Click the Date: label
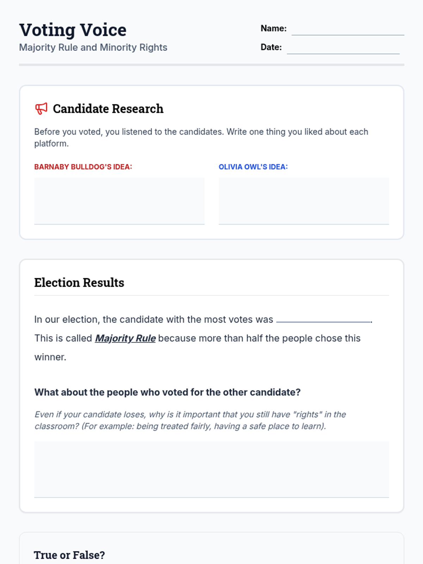The image size is (423, 564). 271,47
